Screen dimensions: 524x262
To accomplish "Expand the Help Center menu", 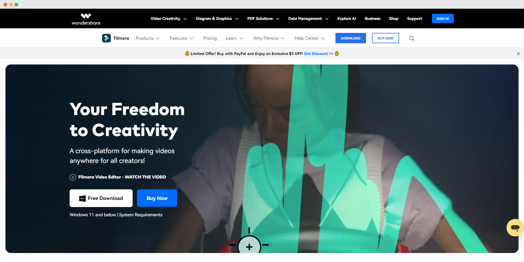I will [x=310, y=38].
